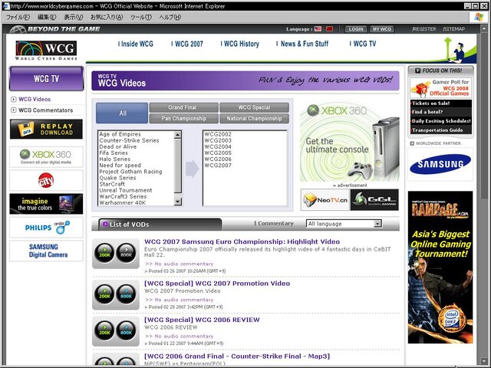
Task: Open the ツール(T) menu
Action: click(141, 17)
